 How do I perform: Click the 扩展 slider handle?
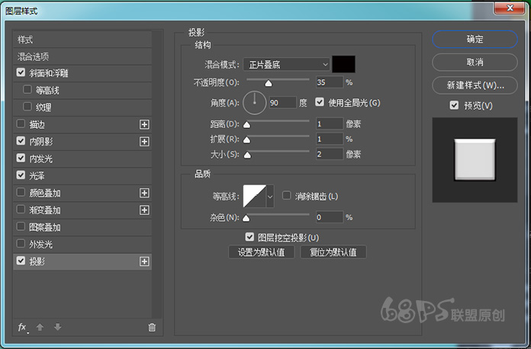click(247, 139)
